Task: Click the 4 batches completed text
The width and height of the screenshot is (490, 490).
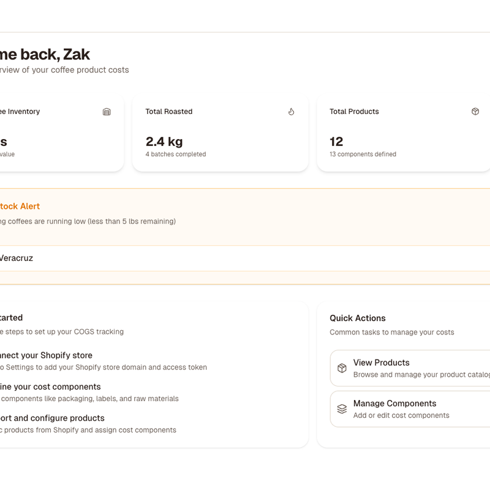Action: tap(175, 154)
